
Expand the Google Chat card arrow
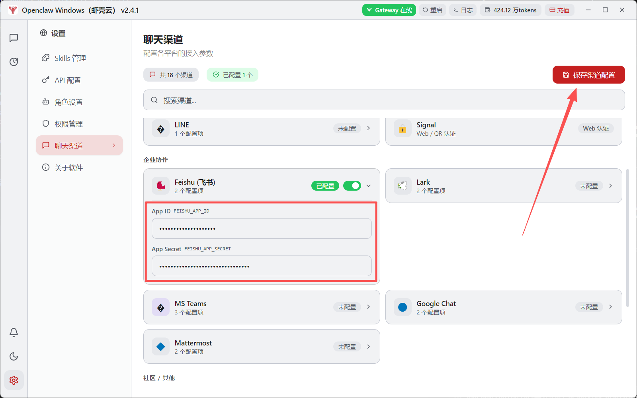point(610,307)
